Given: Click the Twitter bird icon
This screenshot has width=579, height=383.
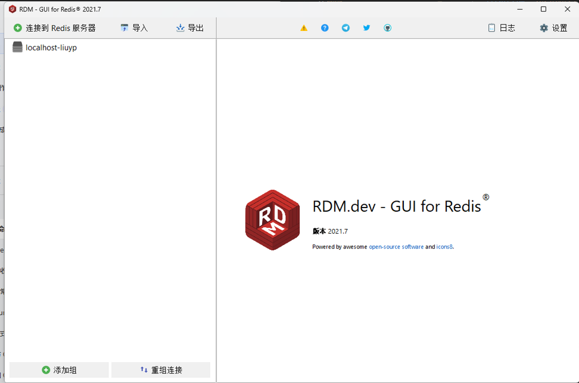Looking at the screenshot, I should tap(366, 27).
